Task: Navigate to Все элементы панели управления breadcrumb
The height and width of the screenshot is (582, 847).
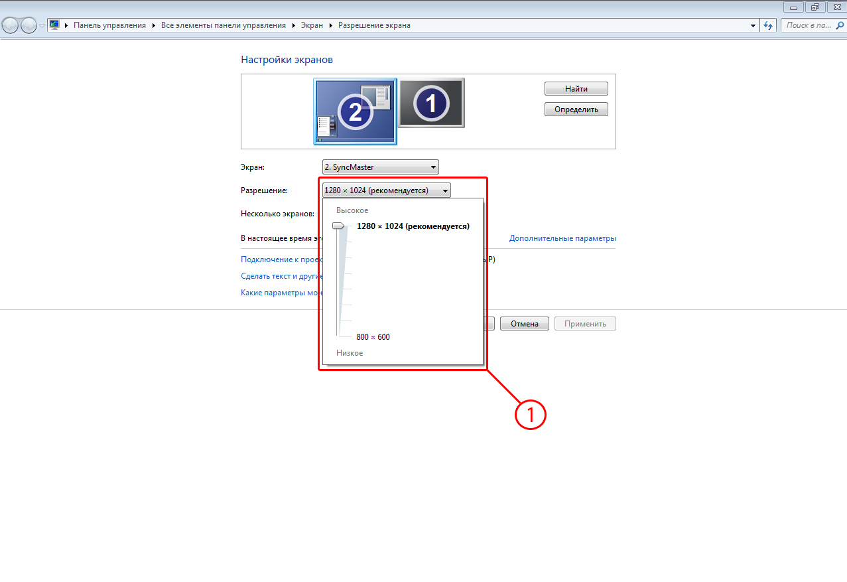Action: coord(223,25)
